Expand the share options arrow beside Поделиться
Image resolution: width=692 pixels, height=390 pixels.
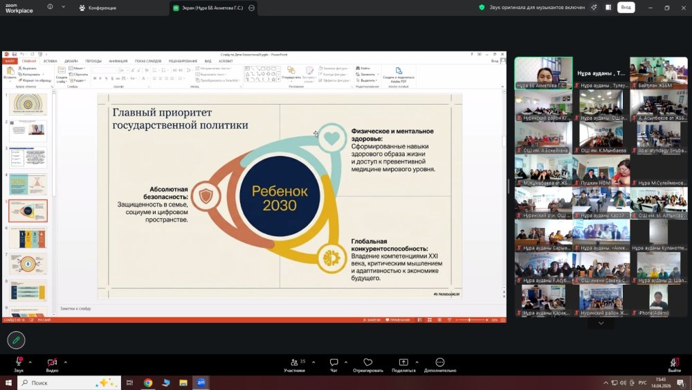click(417, 362)
